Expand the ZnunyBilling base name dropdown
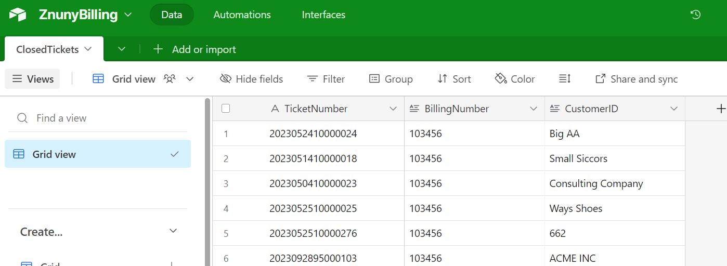 (128, 15)
